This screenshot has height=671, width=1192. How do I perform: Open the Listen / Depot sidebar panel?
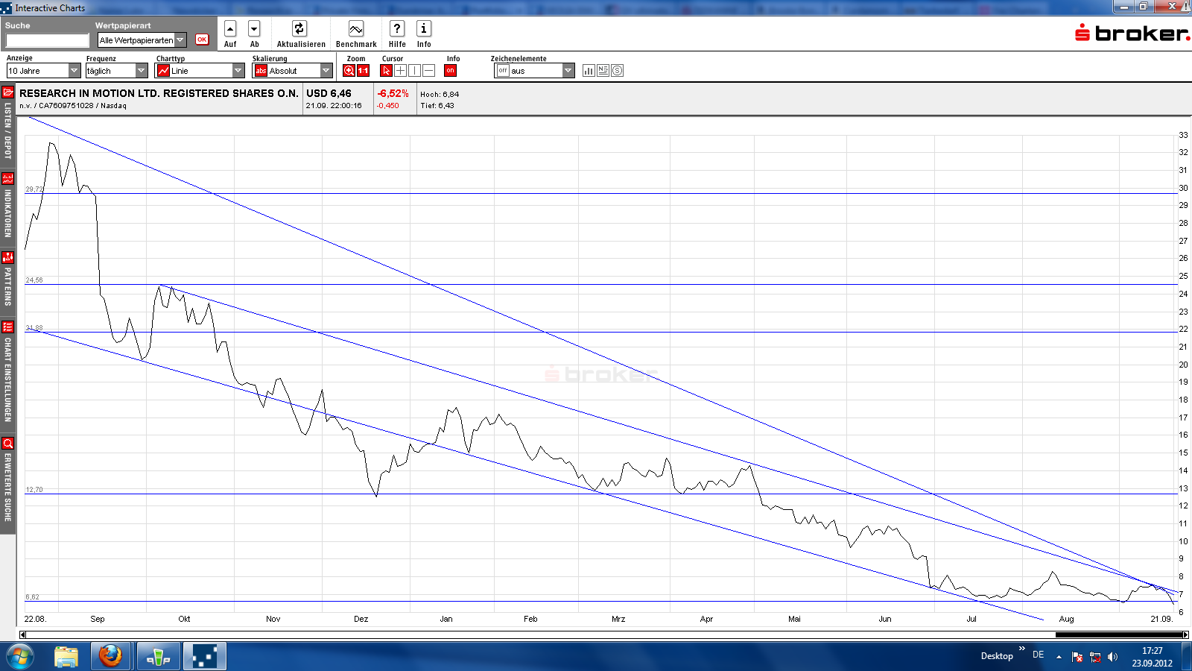click(x=7, y=124)
